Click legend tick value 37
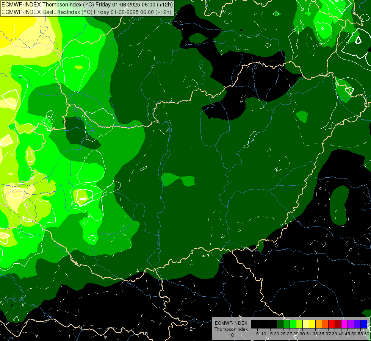This screenshot has width=371, height=341. [x=329, y=334]
